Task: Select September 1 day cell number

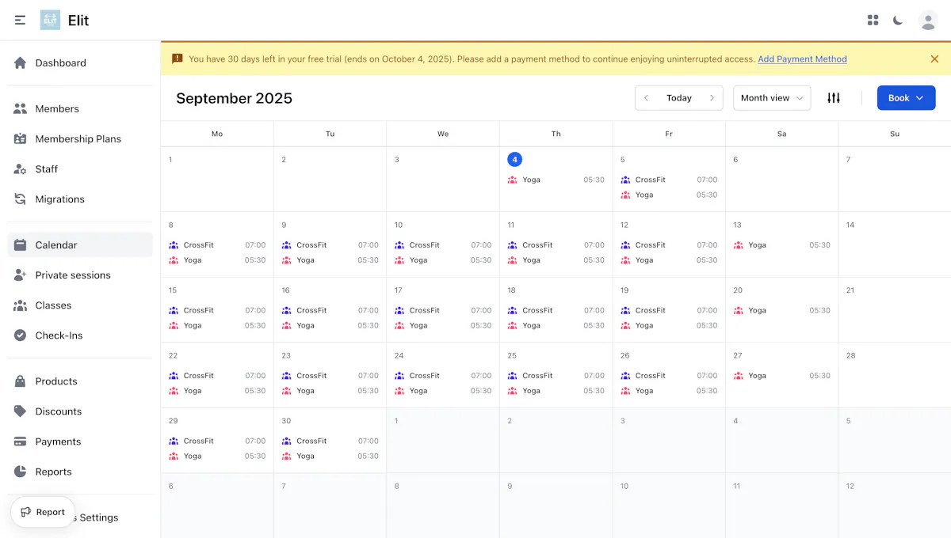Action: [170, 160]
